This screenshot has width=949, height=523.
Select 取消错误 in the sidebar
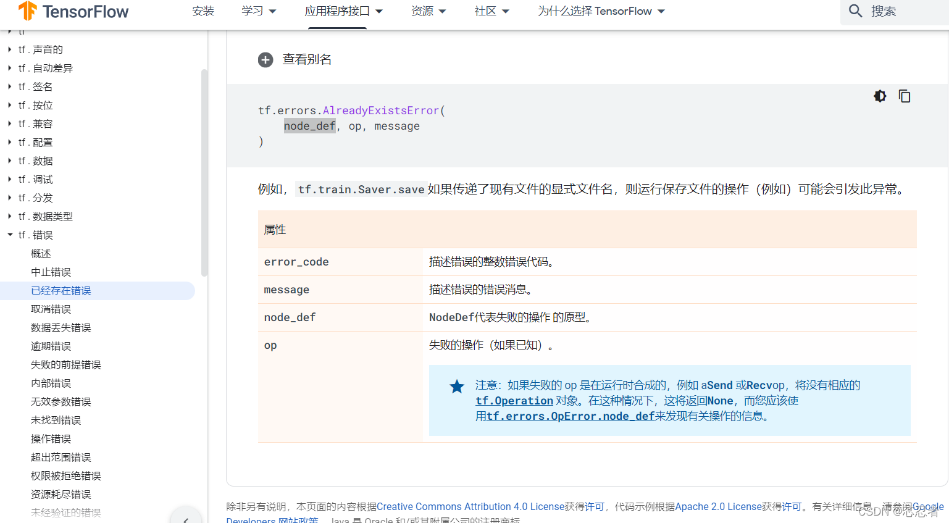click(x=51, y=309)
